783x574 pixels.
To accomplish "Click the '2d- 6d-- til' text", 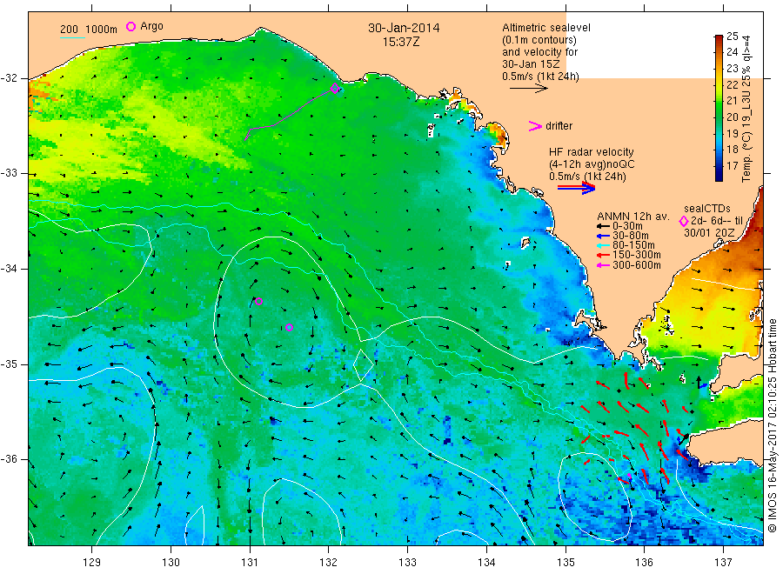I will coord(717,221).
